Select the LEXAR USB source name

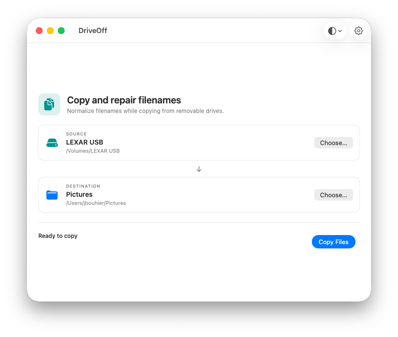pos(85,142)
